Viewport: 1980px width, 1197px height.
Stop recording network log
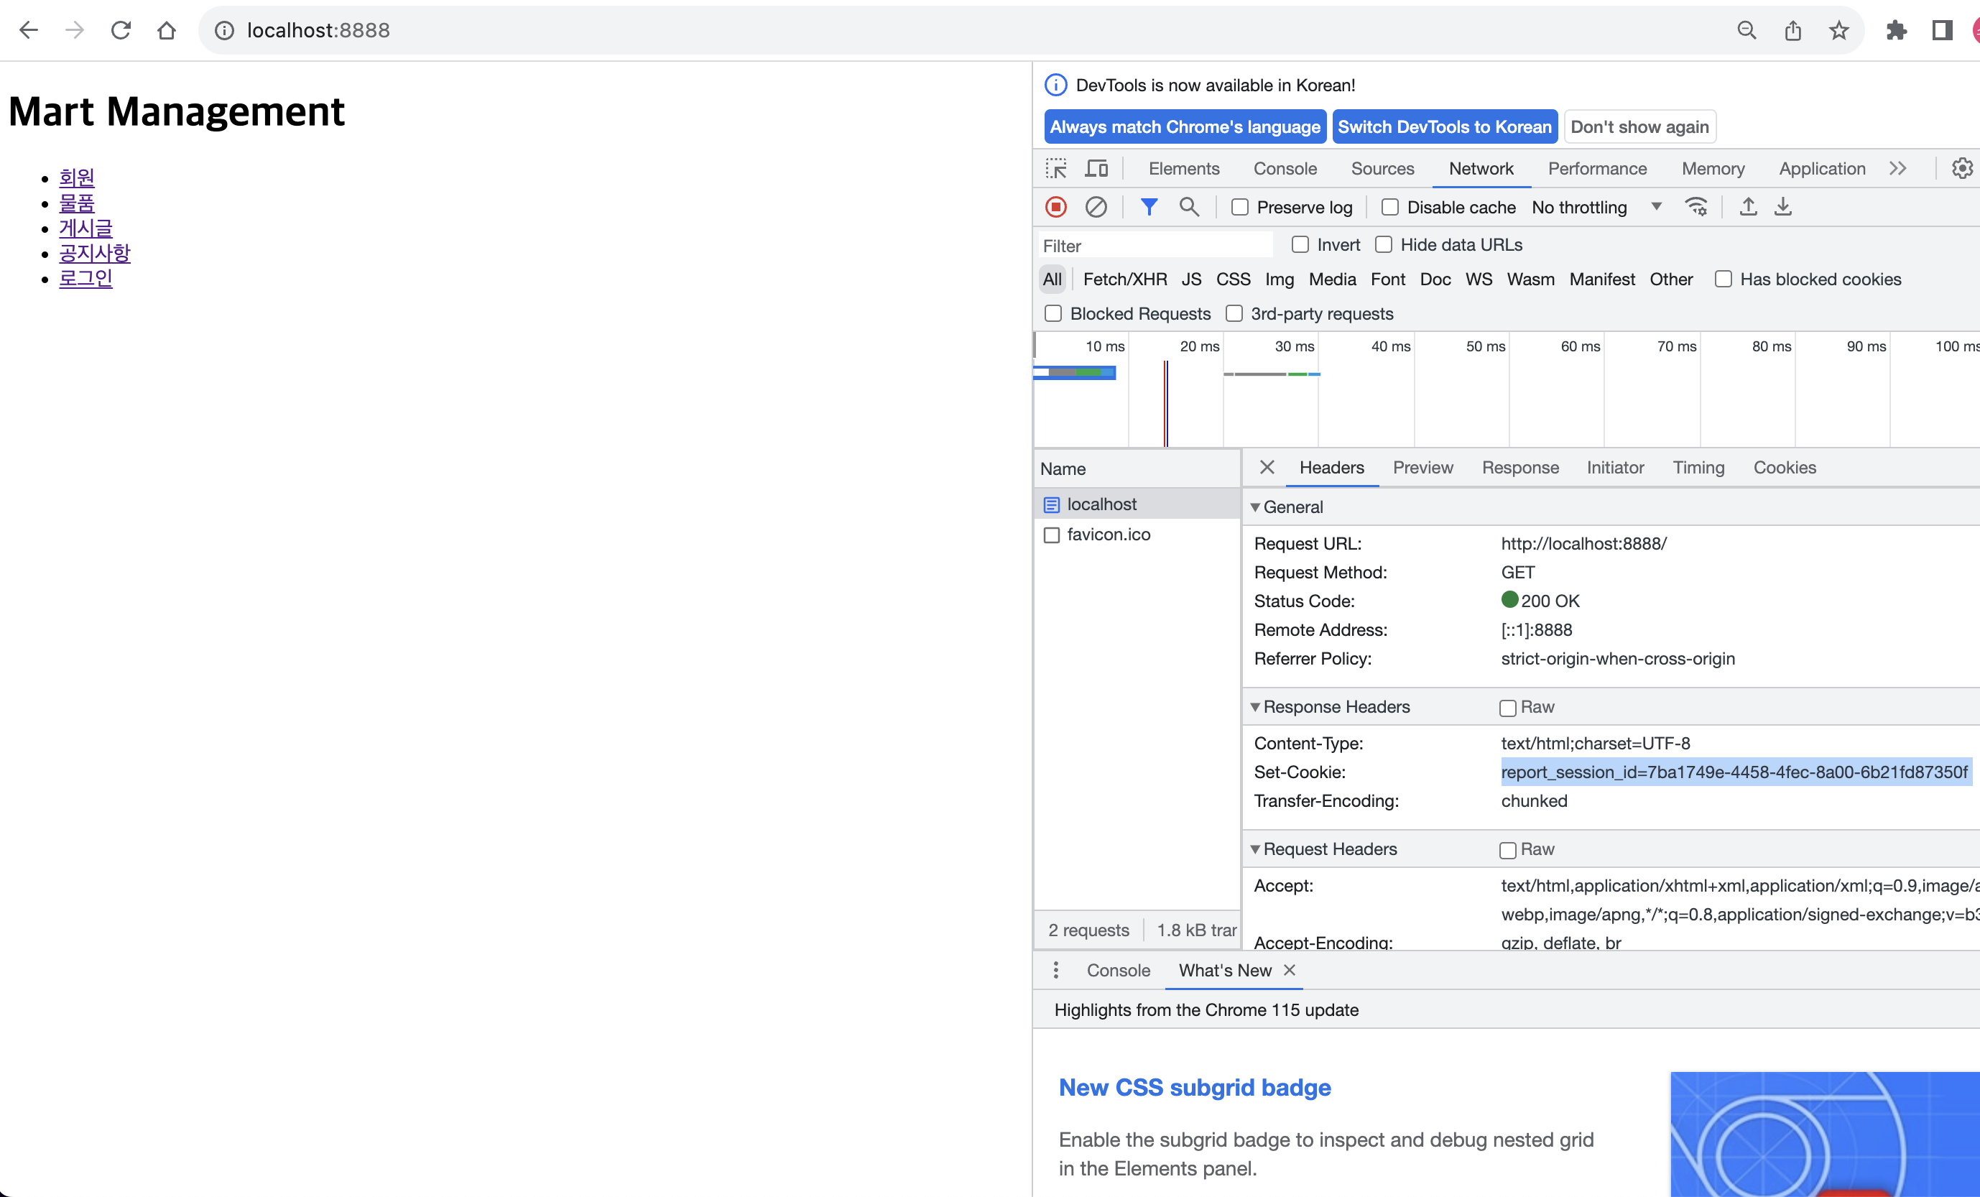[x=1056, y=208]
